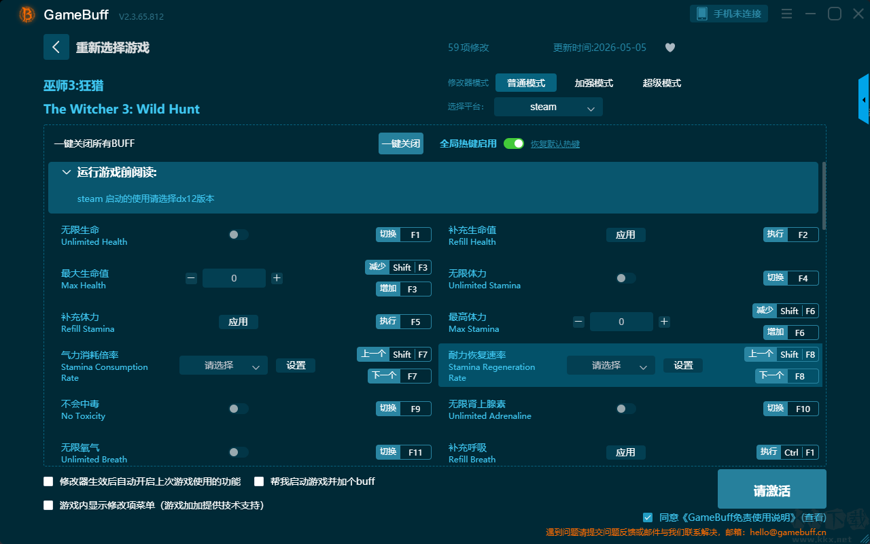Click the F2 hotkey for Refill Health
This screenshot has width=870, height=544.
[x=791, y=235]
